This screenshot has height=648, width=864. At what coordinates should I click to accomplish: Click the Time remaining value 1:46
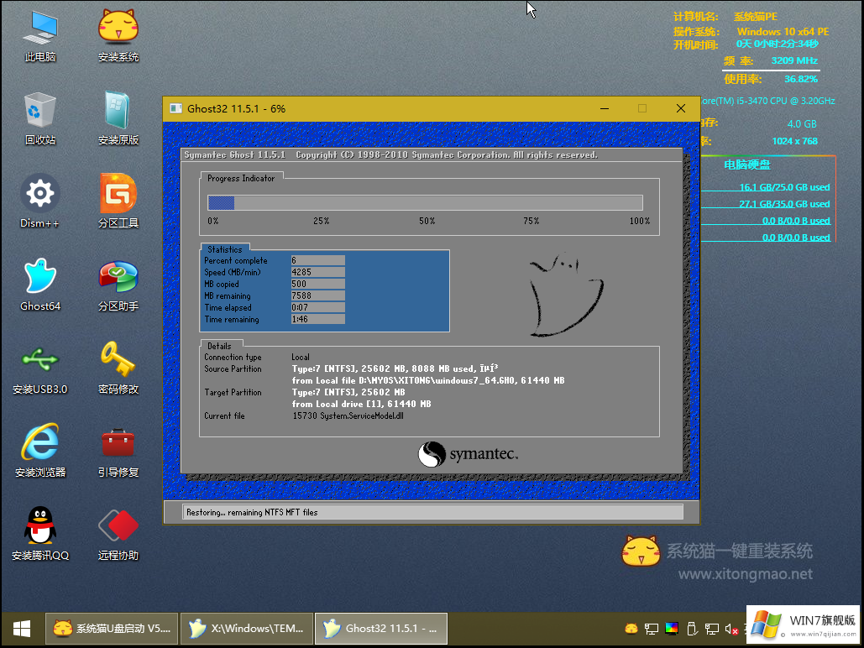coord(318,320)
